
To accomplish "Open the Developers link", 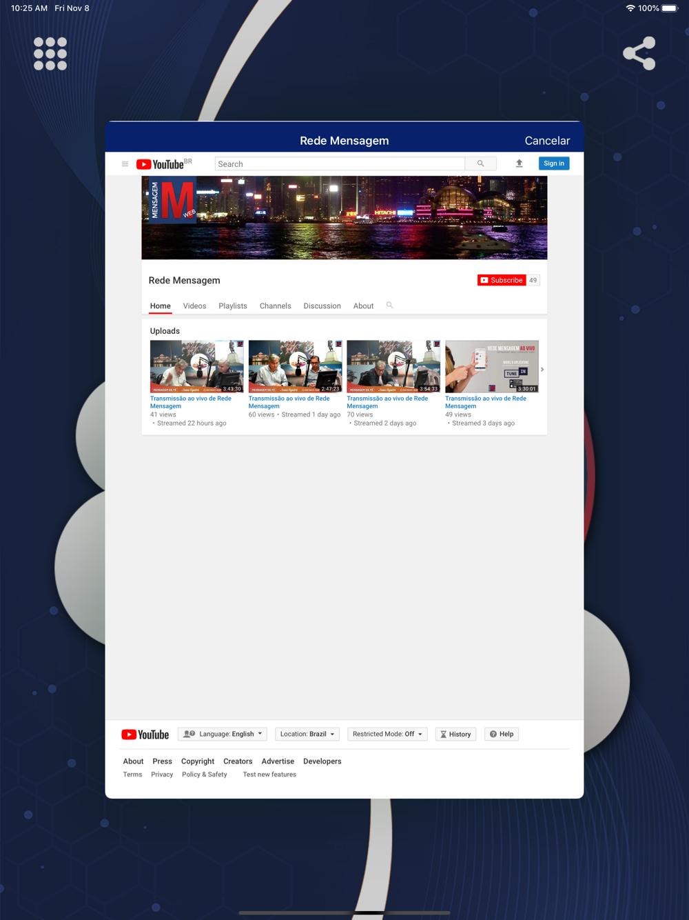I will pos(322,761).
